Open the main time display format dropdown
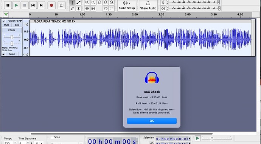Viewport: 261px width, 144px height. point(137,141)
